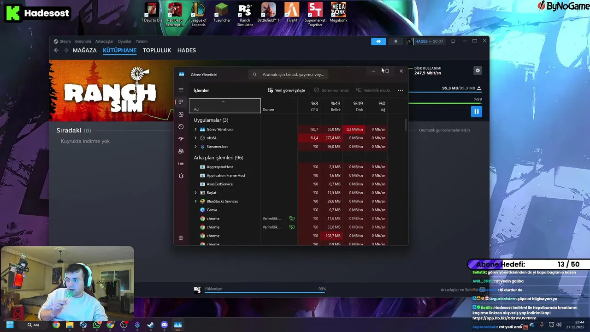Viewport: 590px width, 332px height.
Task: Open Steam notifications bell
Action: pyautogui.click(x=395, y=41)
